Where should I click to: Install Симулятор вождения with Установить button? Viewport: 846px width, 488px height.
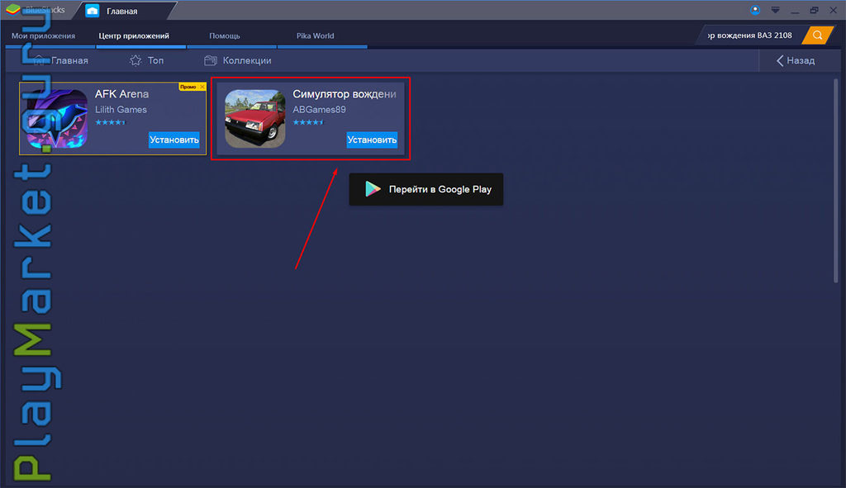pos(372,140)
